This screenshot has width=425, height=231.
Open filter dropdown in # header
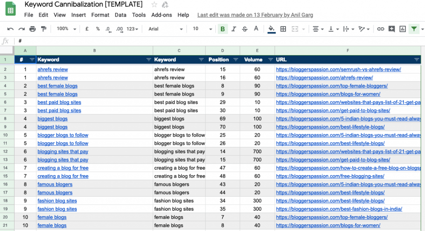click(x=32, y=60)
